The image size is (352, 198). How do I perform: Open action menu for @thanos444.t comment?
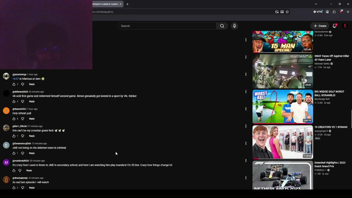[x=246, y=109]
